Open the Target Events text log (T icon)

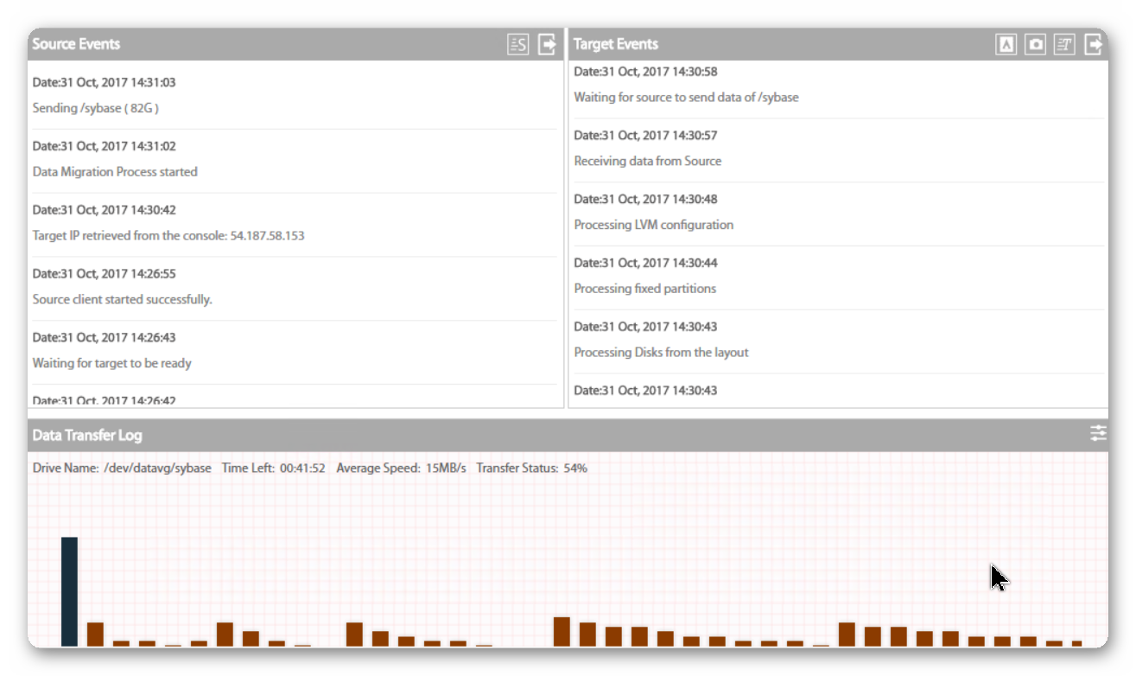tap(1065, 43)
